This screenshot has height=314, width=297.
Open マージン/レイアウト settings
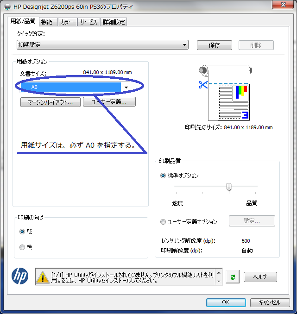(x=51, y=102)
